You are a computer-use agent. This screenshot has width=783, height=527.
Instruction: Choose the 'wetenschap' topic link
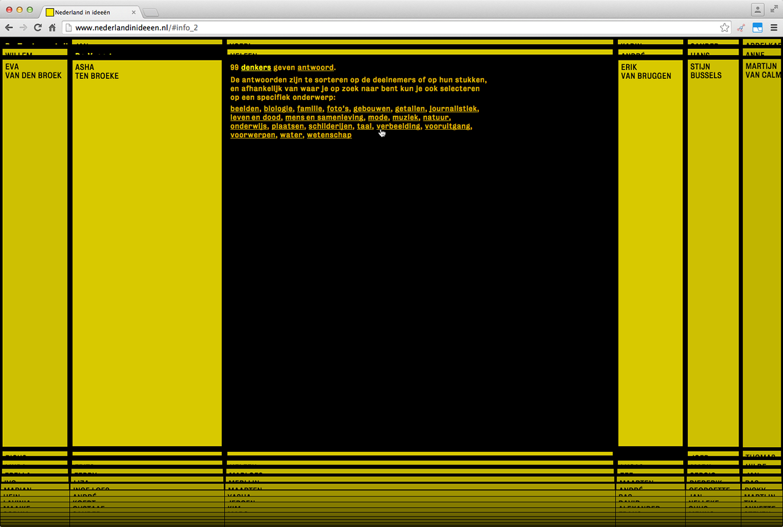tap(329, 135)
